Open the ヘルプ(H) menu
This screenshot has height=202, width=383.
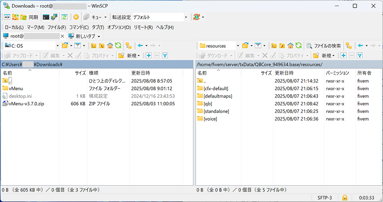pos(165,27)
